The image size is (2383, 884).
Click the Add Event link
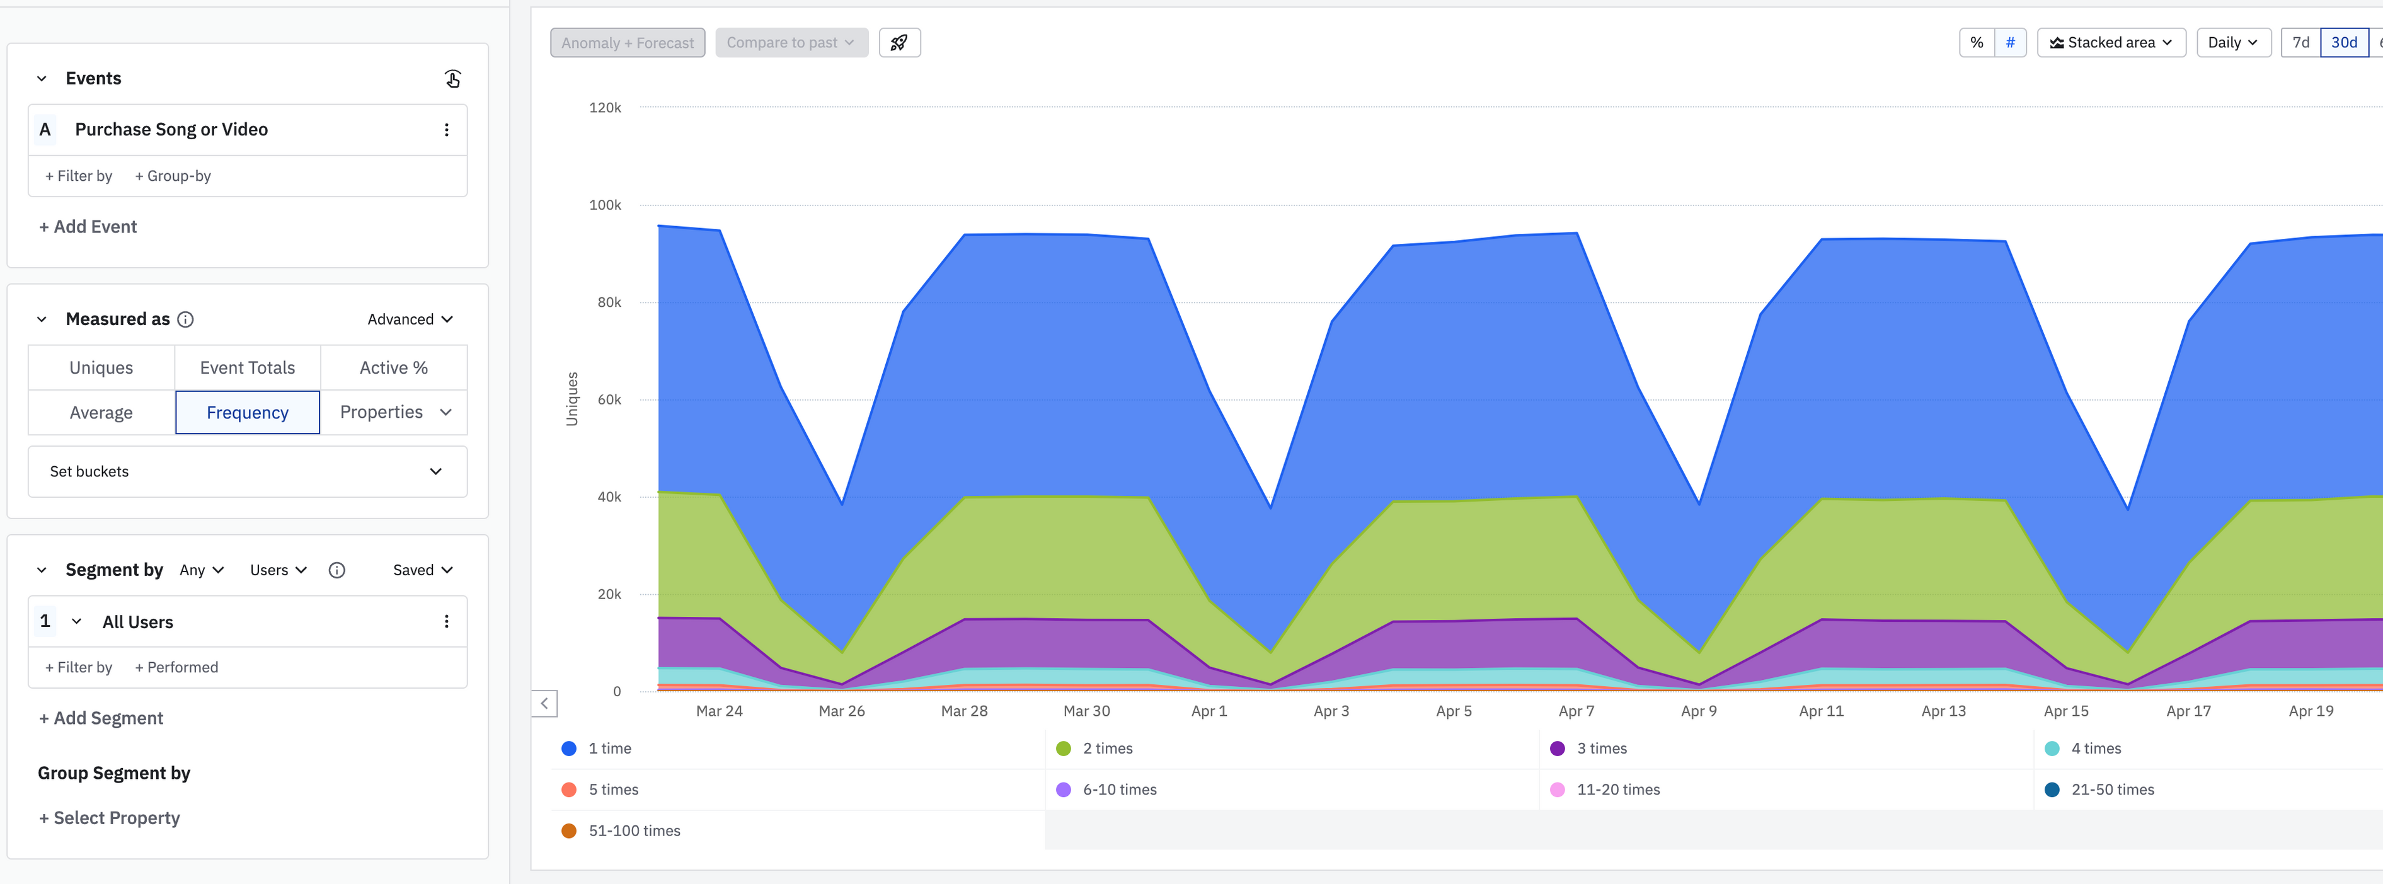click(88, 227)
